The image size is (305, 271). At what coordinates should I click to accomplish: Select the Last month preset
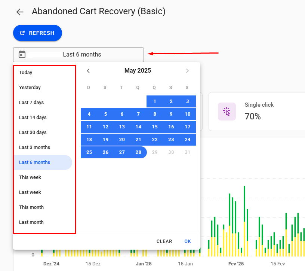point(31,222)
